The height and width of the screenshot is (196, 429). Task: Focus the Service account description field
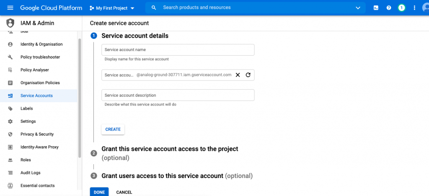click(x=178, y=95)
